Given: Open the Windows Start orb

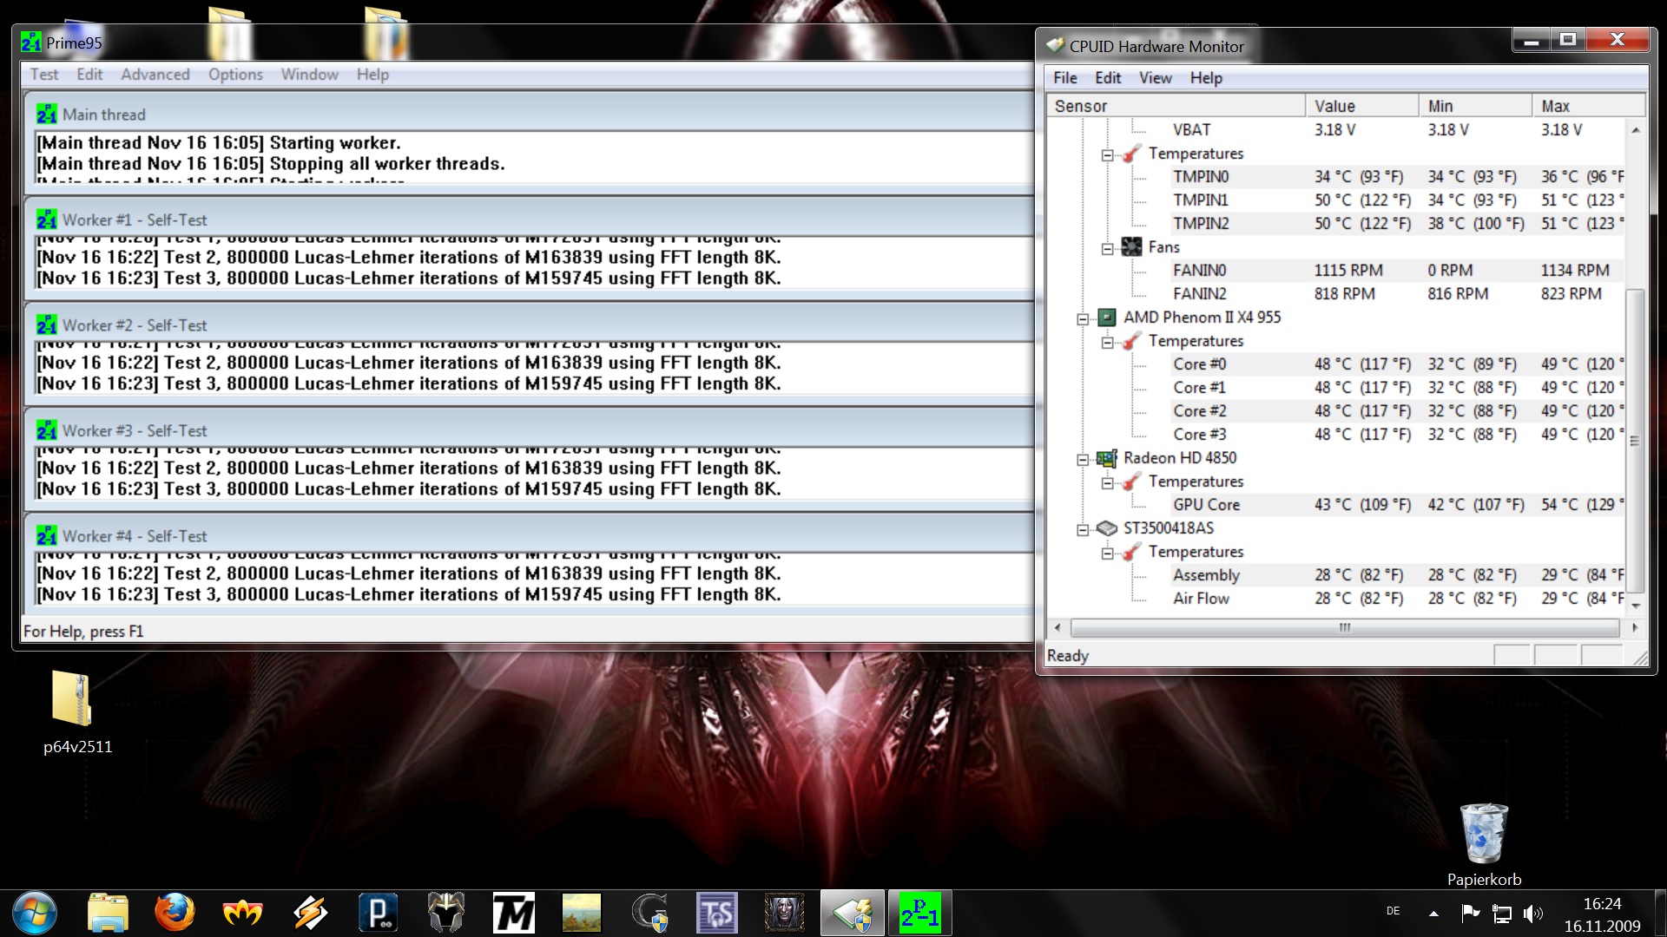Looking at the screenshot, I should [35, 913].
